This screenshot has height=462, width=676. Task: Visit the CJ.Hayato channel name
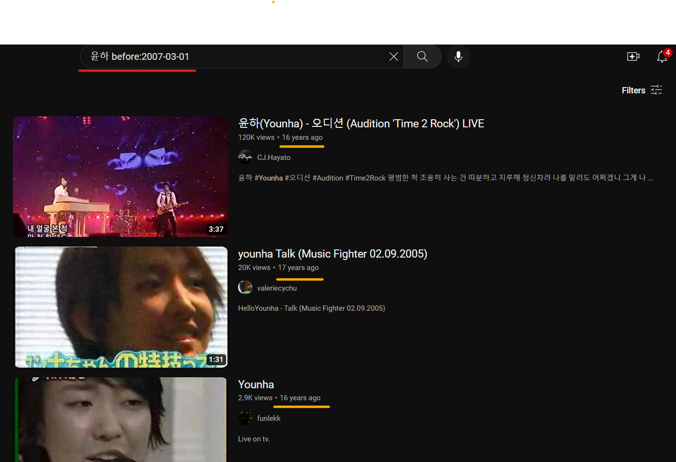pyautogui.click(x=274, y=157)
